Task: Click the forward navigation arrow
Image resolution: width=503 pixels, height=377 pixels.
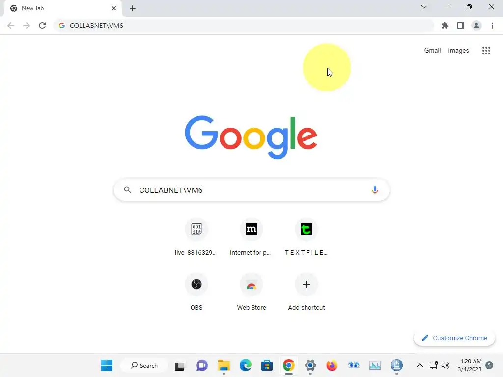Action: point(27,26)
